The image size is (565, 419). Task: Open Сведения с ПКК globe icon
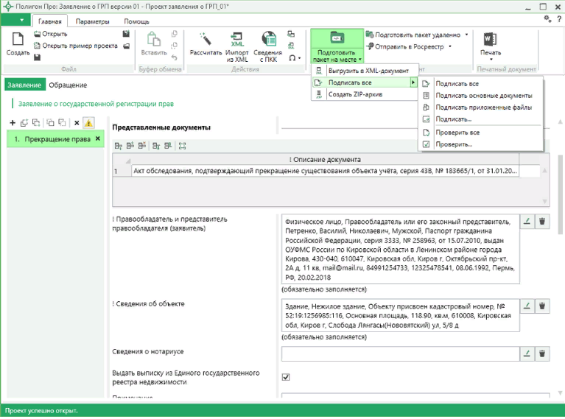click(268, 41)
